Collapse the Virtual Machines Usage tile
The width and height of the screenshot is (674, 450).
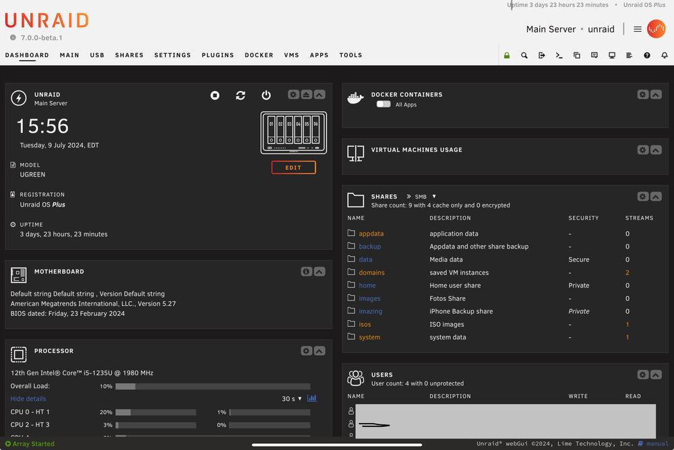coord(656,150)
